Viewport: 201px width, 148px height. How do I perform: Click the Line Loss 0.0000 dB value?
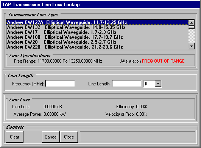click(53, 107)
